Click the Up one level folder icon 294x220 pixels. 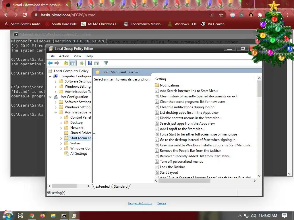(x=66, y=63)
